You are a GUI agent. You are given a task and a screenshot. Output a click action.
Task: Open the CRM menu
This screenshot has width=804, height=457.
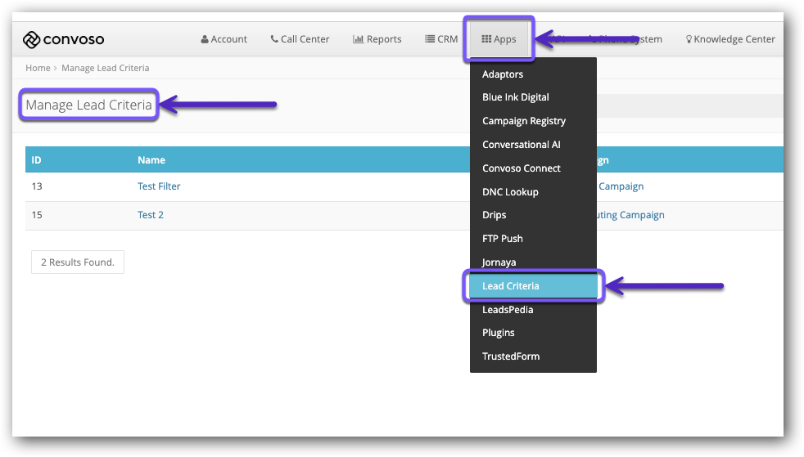pos(441,39)
